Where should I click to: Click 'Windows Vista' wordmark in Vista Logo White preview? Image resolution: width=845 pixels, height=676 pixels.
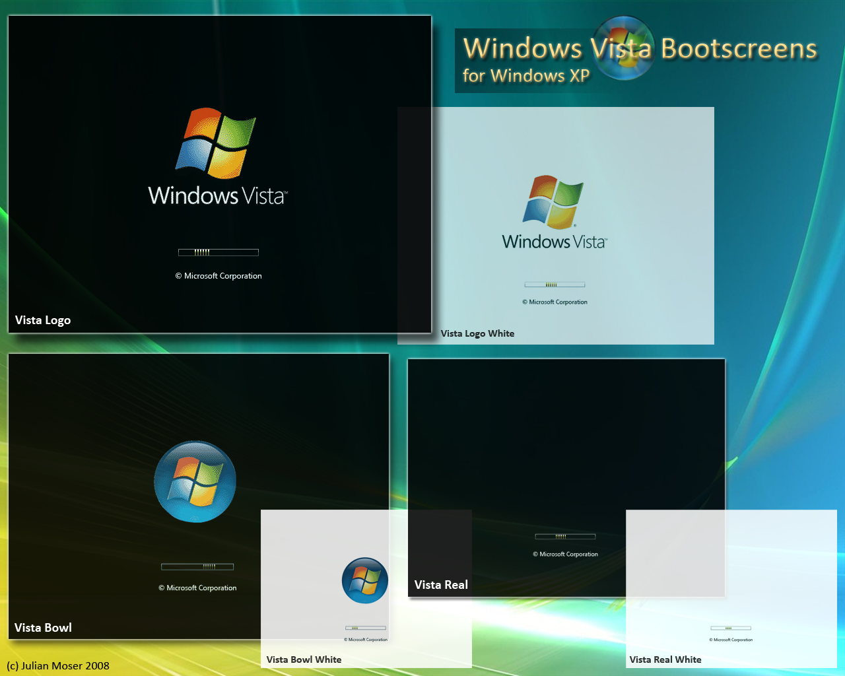pyautogui.click(x=555, y=242)
